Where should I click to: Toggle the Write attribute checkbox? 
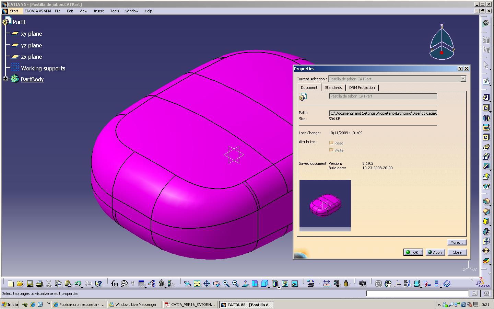[331, 150]
